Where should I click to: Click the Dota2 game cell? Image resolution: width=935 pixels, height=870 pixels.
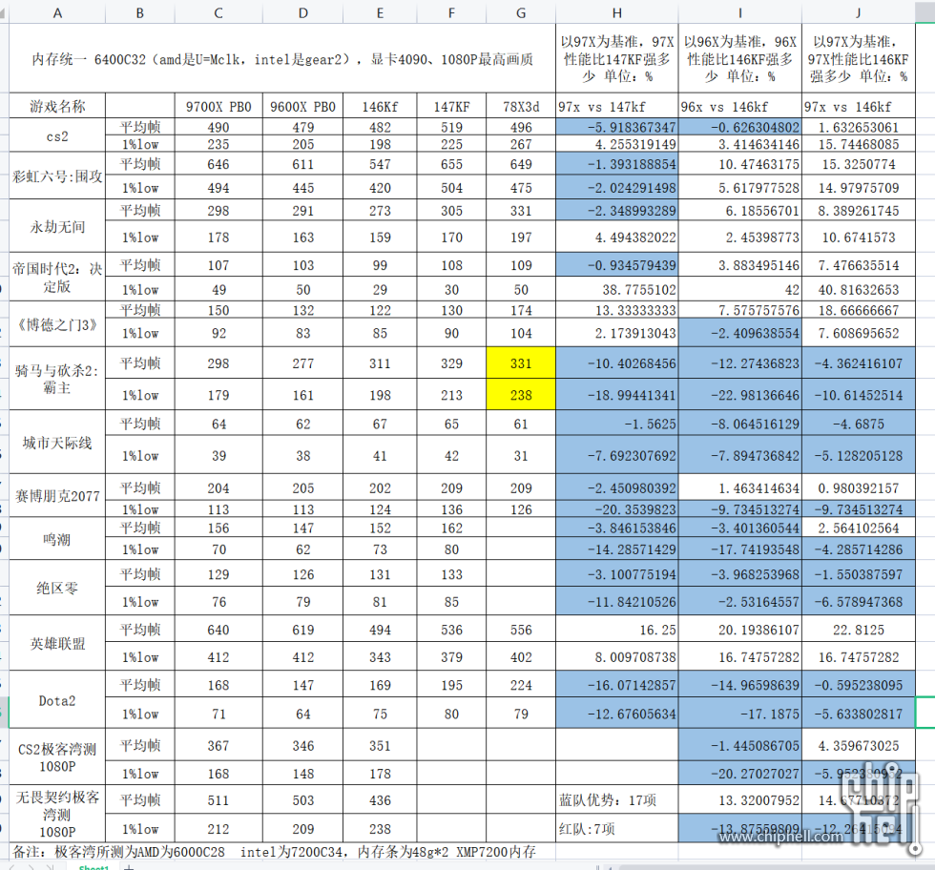tap(57, 700)
